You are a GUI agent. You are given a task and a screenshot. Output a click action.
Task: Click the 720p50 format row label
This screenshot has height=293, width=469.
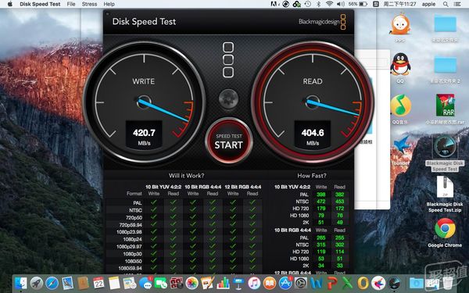134,217
